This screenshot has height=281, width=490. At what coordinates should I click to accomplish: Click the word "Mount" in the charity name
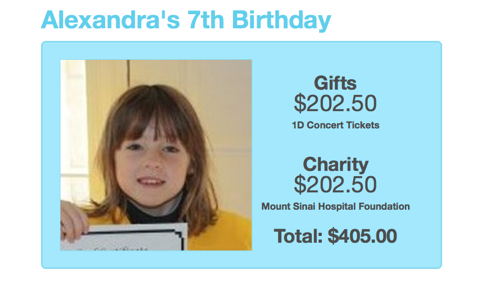click(275, 207)
